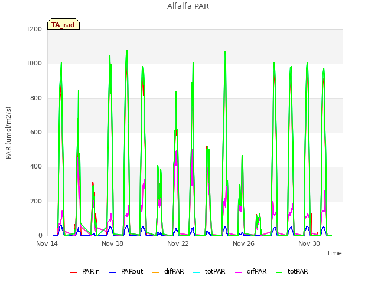Click the Time x-axis label
The width and height of the screenshot is (378, 283).
click(x=334, y=253)
